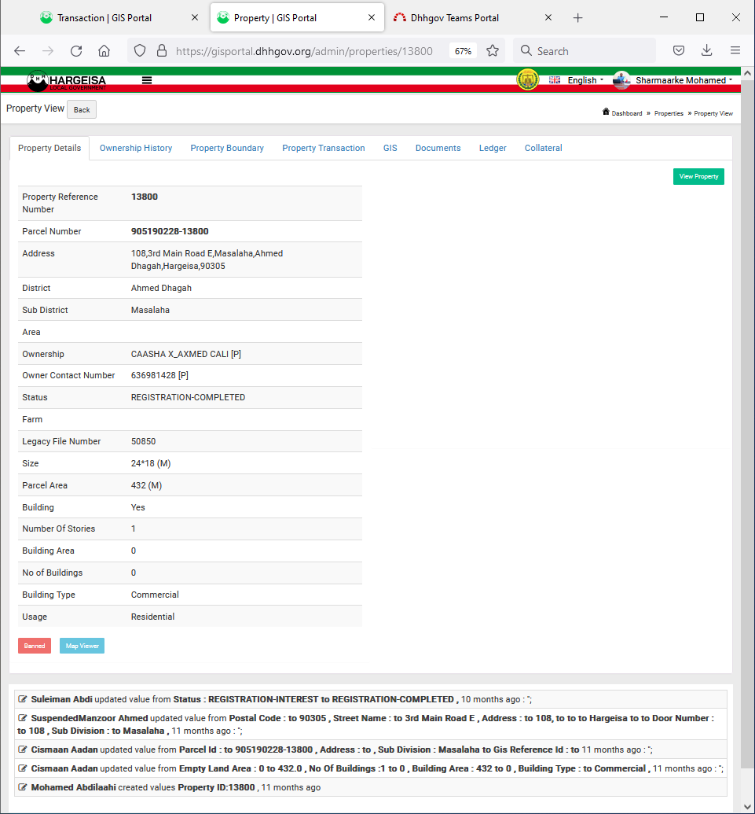Open a new browser tab
Screen dimensions: 755x814
578,18
